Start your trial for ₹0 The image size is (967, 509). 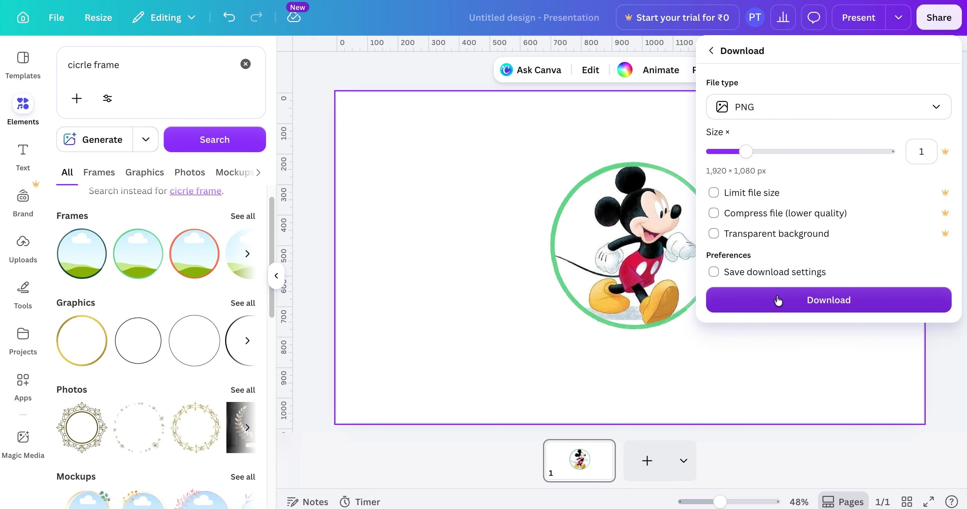point(677,18)
